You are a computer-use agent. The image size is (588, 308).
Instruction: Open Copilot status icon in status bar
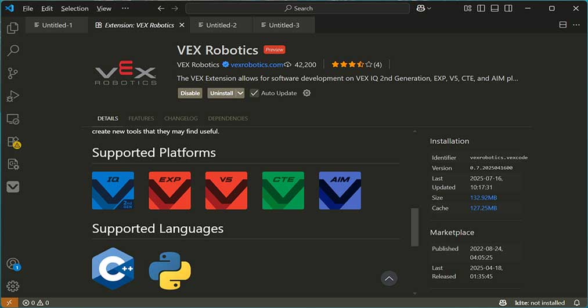click(503, 303)
